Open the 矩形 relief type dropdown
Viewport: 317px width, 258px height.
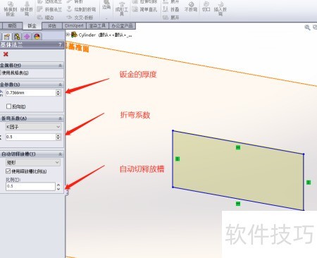click(x=32, y=162)
